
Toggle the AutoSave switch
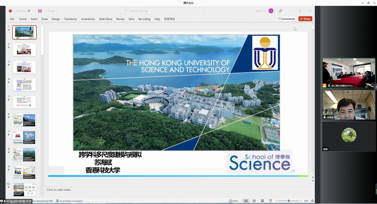click(30, 11)
